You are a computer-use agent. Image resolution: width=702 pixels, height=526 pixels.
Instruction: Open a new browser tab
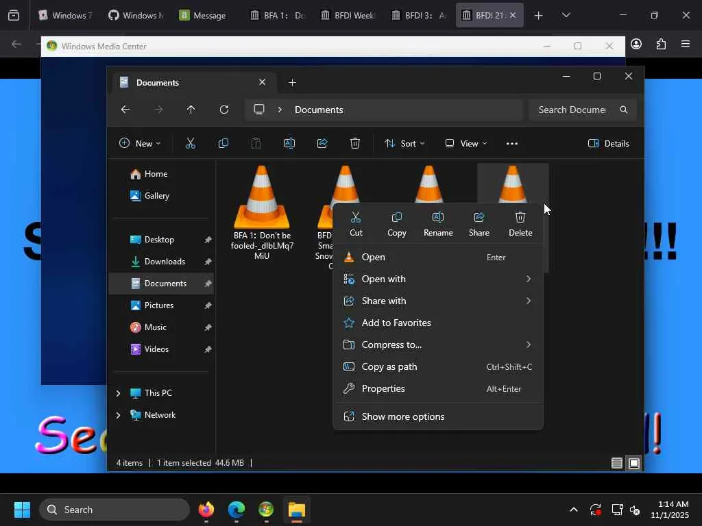(x=539, y=16)
